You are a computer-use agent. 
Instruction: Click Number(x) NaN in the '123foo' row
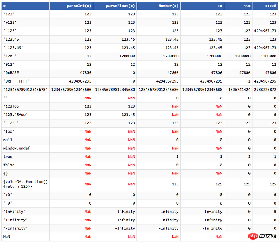[175, 106]
